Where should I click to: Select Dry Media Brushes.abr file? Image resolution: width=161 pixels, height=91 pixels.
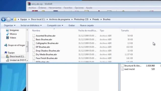[x=46, y=55]
